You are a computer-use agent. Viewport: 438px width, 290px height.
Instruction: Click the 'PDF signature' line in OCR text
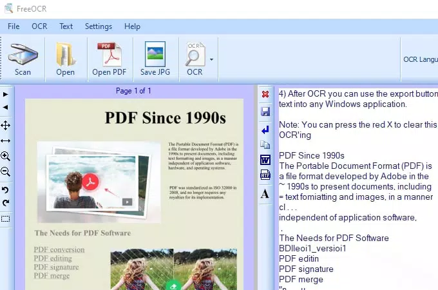pyautogui.click(x=306, y=269)
